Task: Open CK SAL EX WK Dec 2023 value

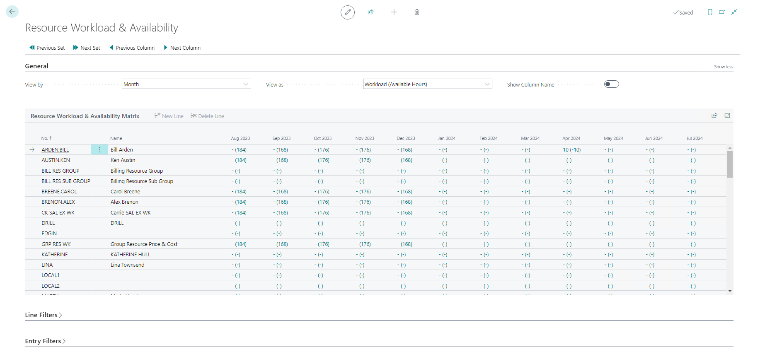Action: (405, 213)
